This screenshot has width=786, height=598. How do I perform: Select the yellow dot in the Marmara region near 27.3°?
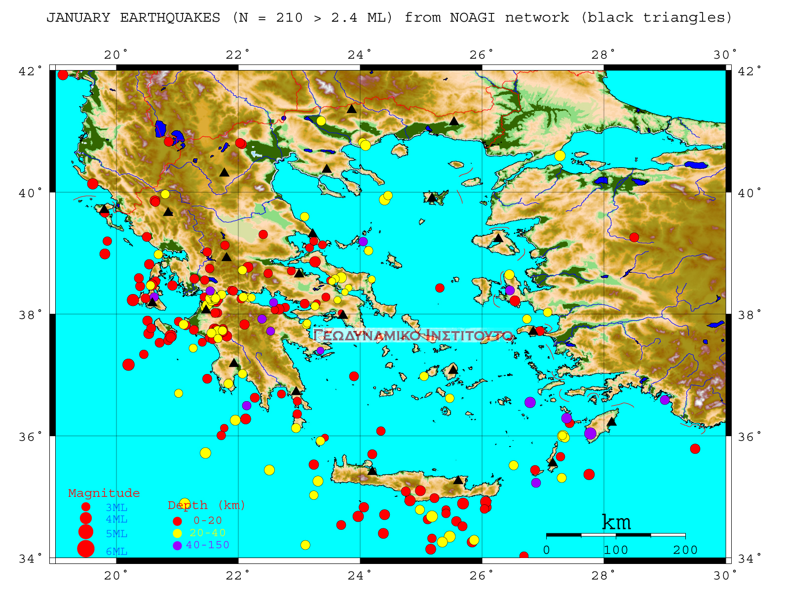tap(560, 156)
